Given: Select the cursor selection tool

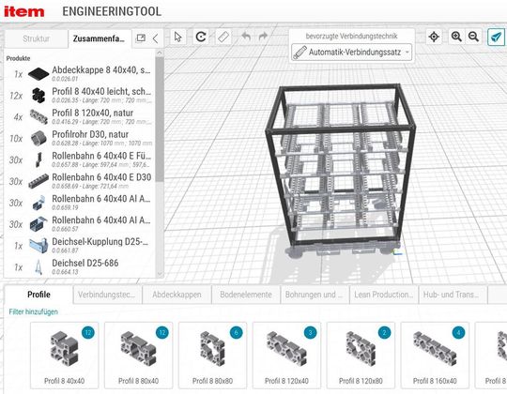Looking at the screenshot, I should pos(177,37).
